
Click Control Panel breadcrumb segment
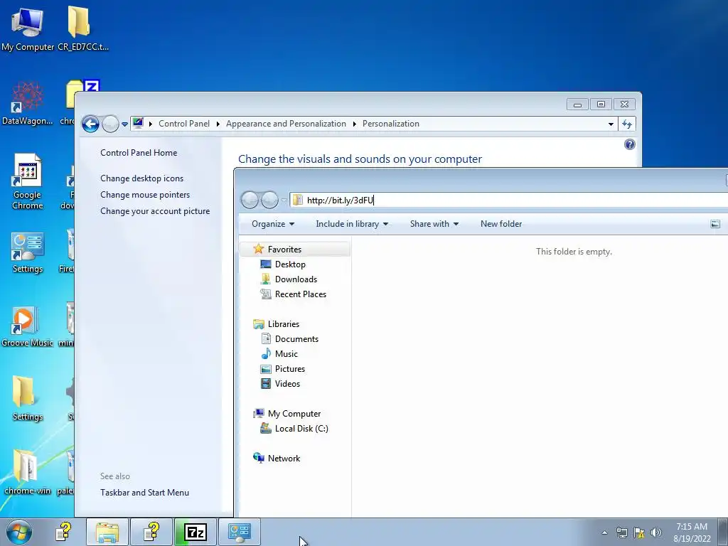(184, 124)
